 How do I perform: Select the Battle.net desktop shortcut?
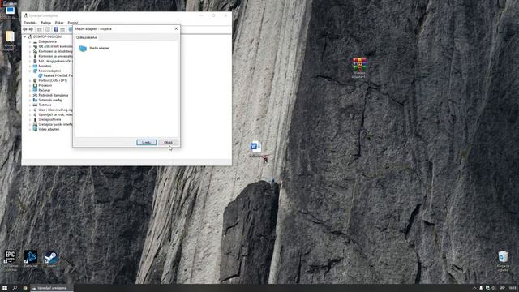click(31, 259)
